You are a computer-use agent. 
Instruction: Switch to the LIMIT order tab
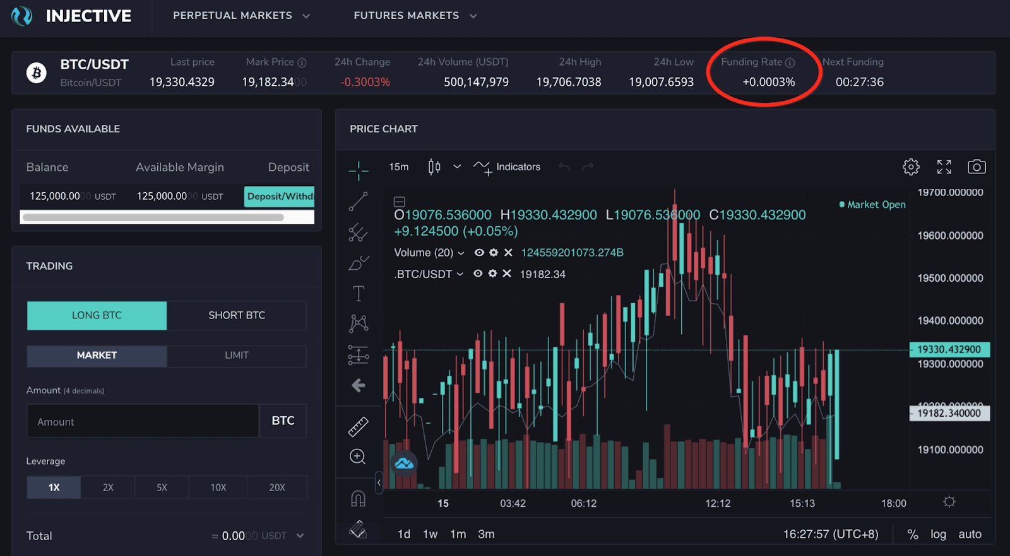click(237, 356)
